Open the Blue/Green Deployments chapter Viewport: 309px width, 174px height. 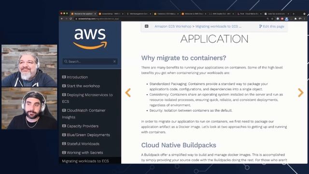(x=86, y=135)
